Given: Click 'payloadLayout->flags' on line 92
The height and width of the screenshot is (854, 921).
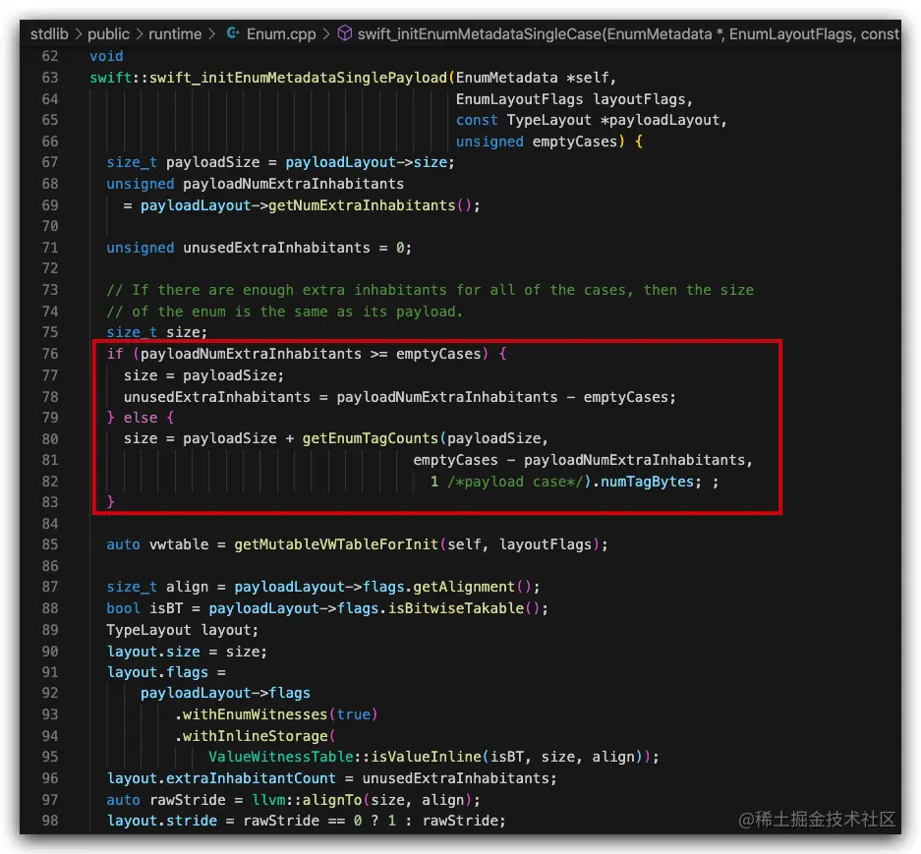Looking at the screenshot, I should point(225,693).
